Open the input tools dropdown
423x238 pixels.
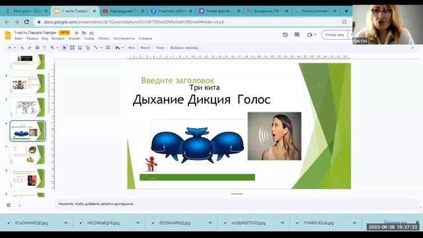[119, 48]
